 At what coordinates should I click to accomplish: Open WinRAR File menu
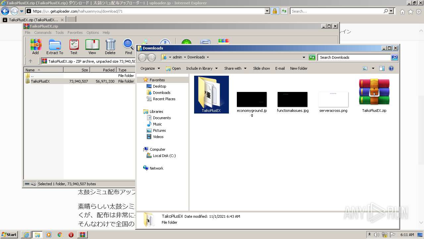coord(27,33)
